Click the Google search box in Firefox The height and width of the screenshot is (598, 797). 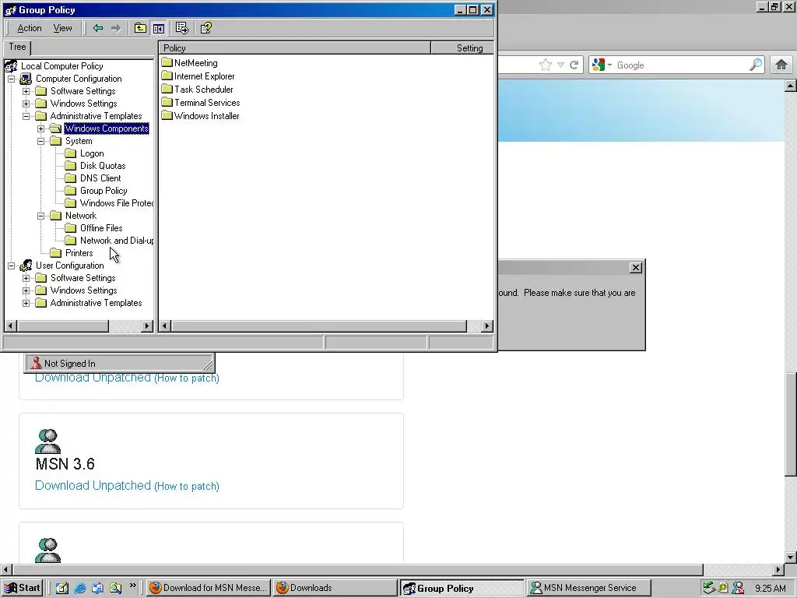680,65
